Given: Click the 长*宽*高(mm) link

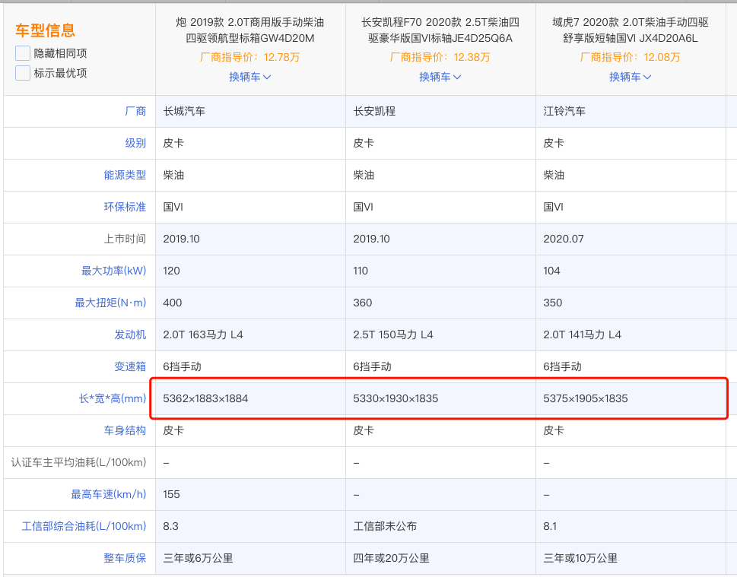Looking at the screenshot, I should [112, 398].
